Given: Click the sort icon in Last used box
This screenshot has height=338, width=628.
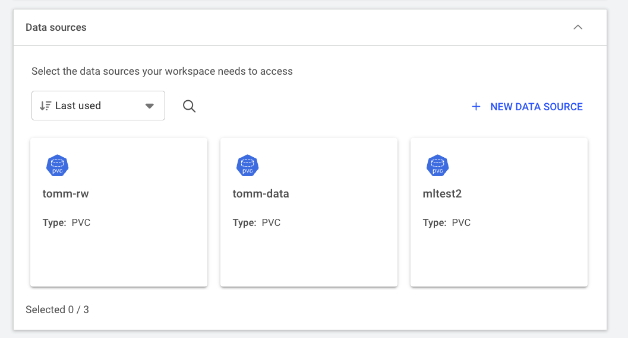Looking at the screenshot, I should (45, 106).
